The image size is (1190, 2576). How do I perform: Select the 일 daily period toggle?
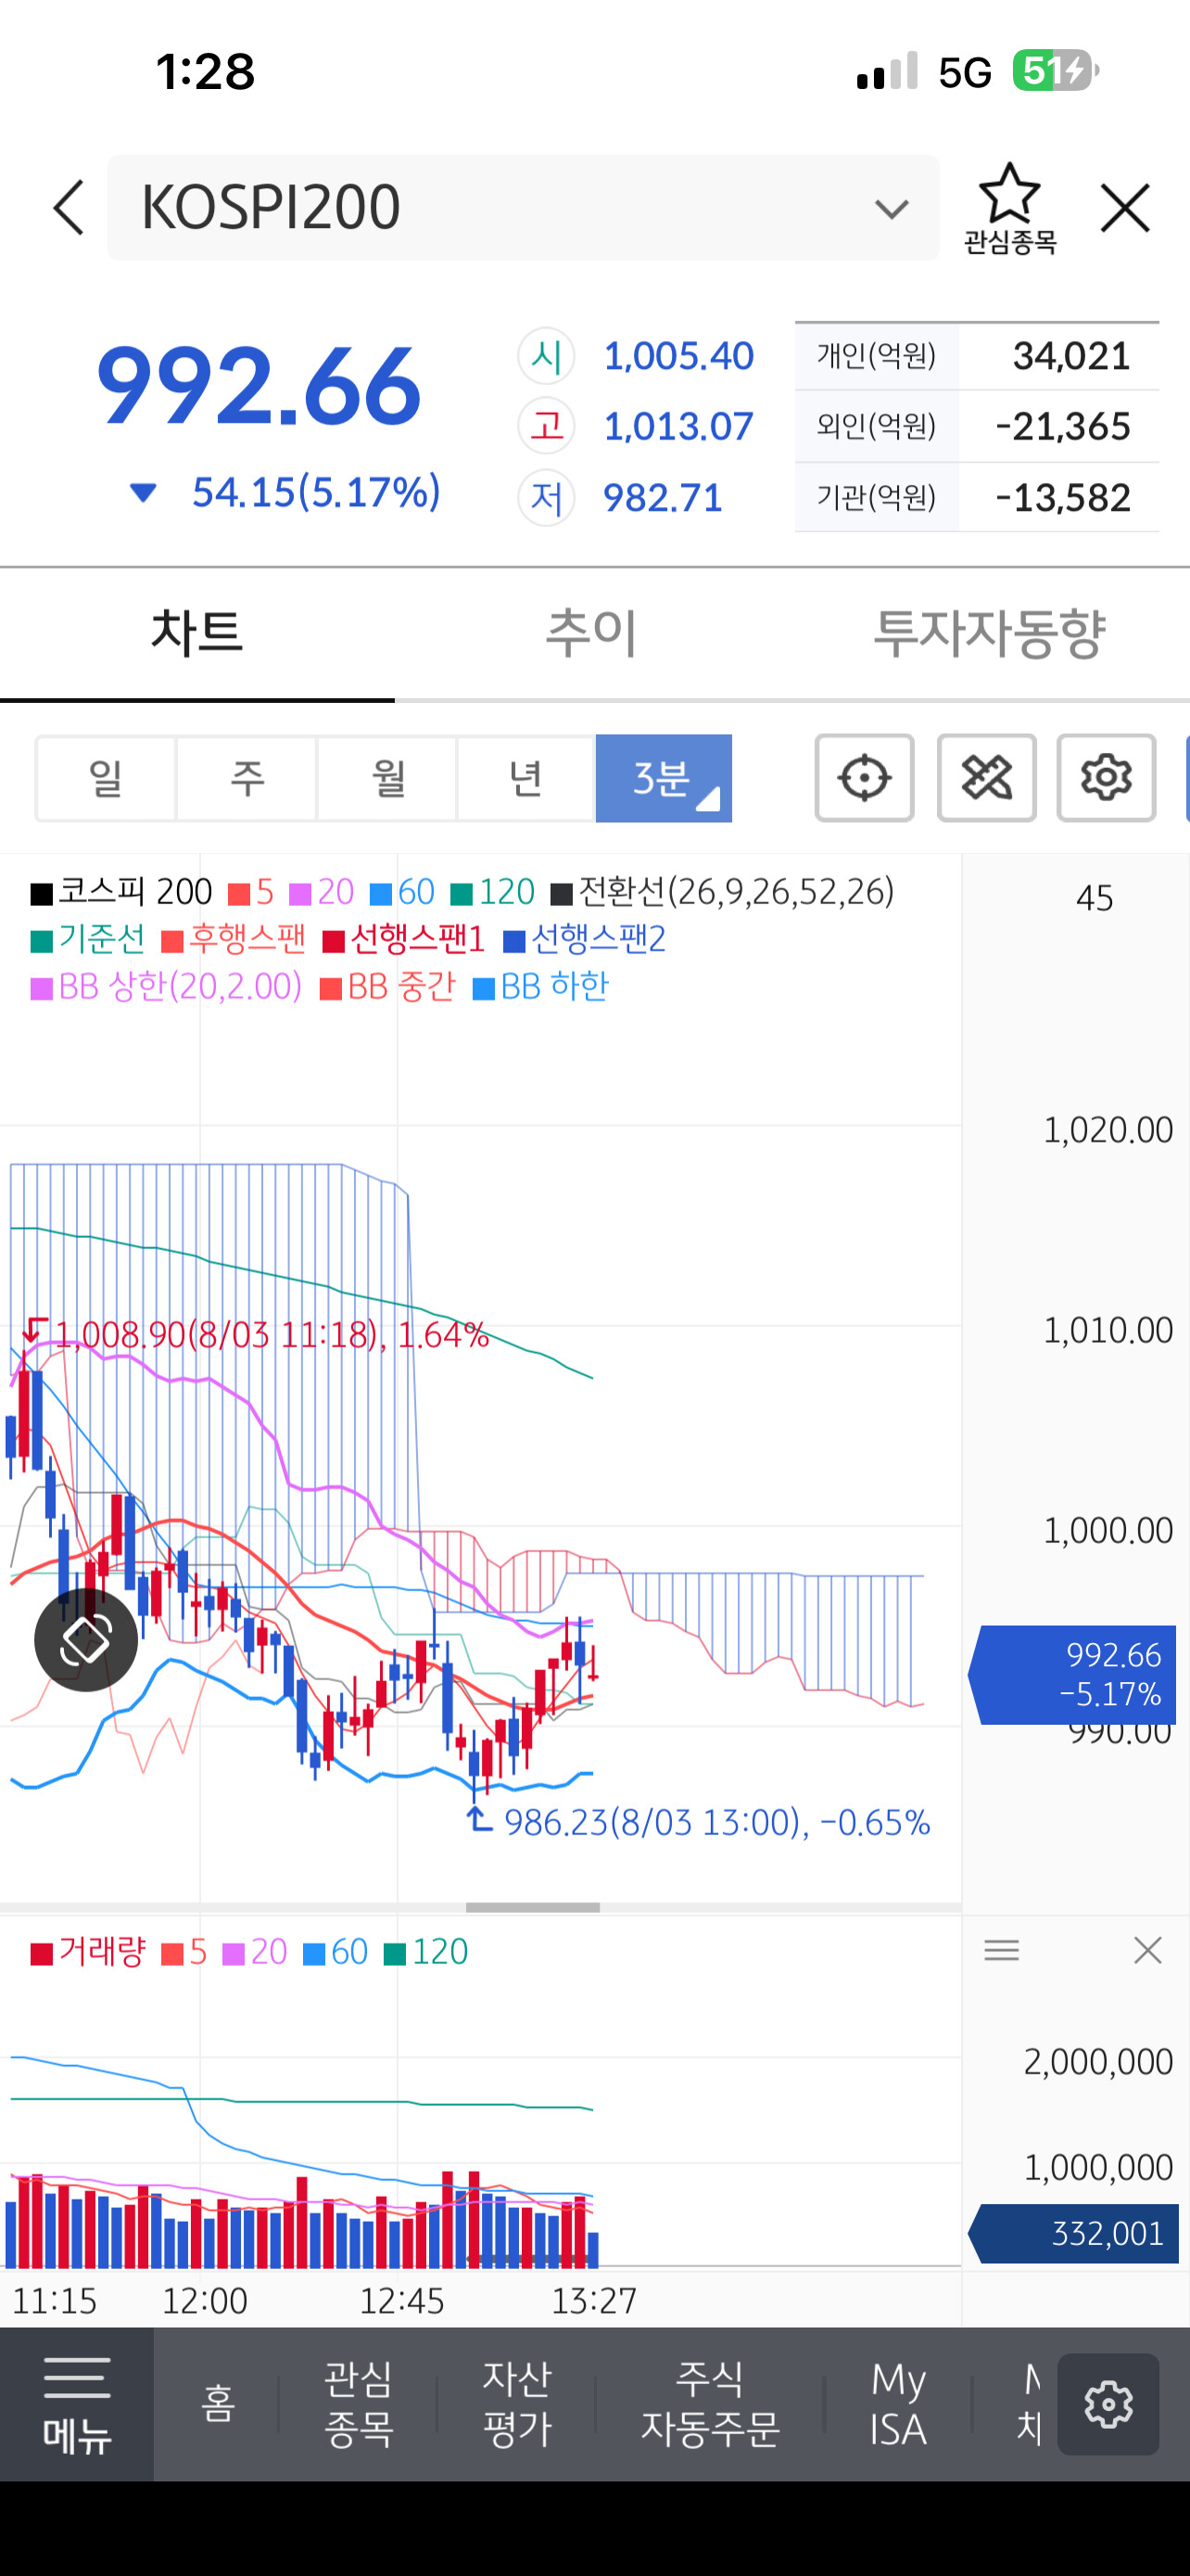click(x=106, y=778)
